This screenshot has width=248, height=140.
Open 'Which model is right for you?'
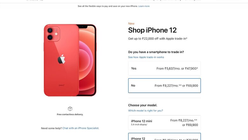click(x=145, y=111)
